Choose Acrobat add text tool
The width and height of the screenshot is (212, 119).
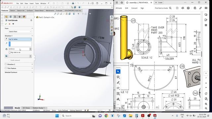click(118, 94)
